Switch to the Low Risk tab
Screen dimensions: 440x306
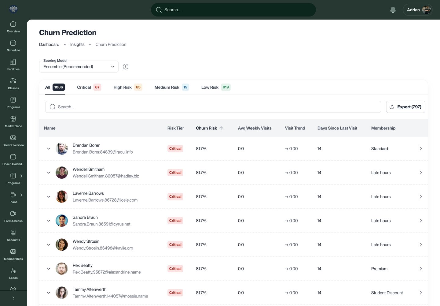point(216,87)
